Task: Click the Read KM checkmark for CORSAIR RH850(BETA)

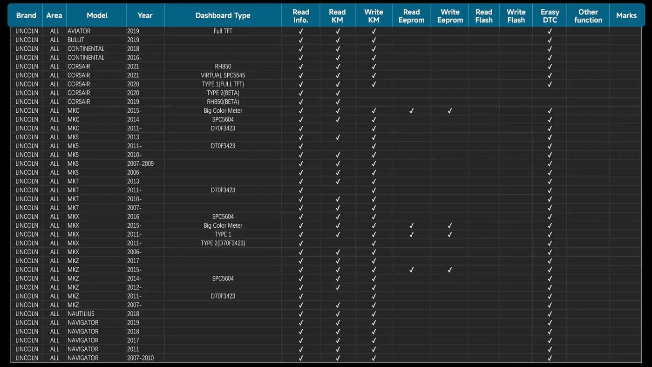Action: pyautogui.click(x=338, y=102)
